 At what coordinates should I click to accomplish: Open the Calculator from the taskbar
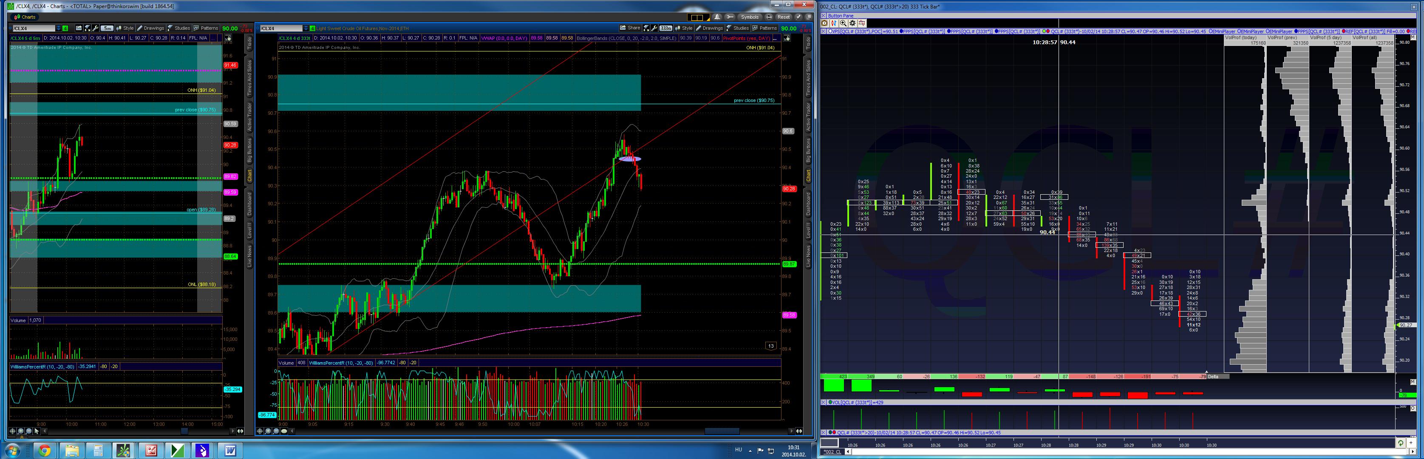(98, 450)
